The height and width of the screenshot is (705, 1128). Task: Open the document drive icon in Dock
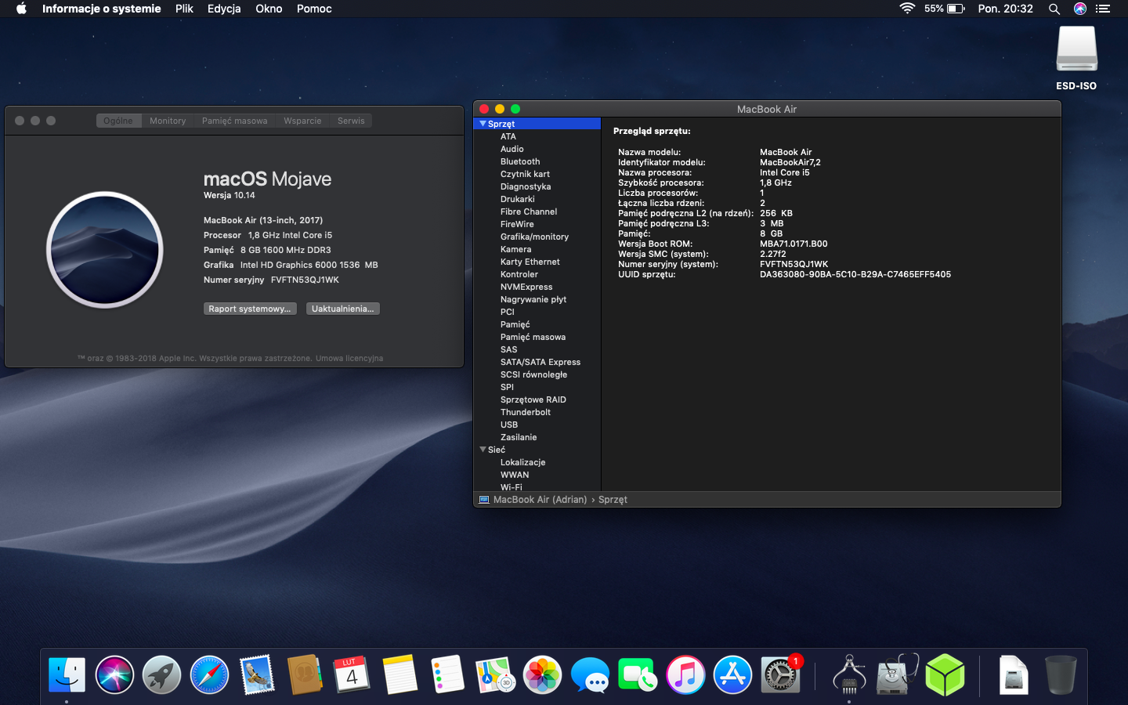coord(1014,674)
